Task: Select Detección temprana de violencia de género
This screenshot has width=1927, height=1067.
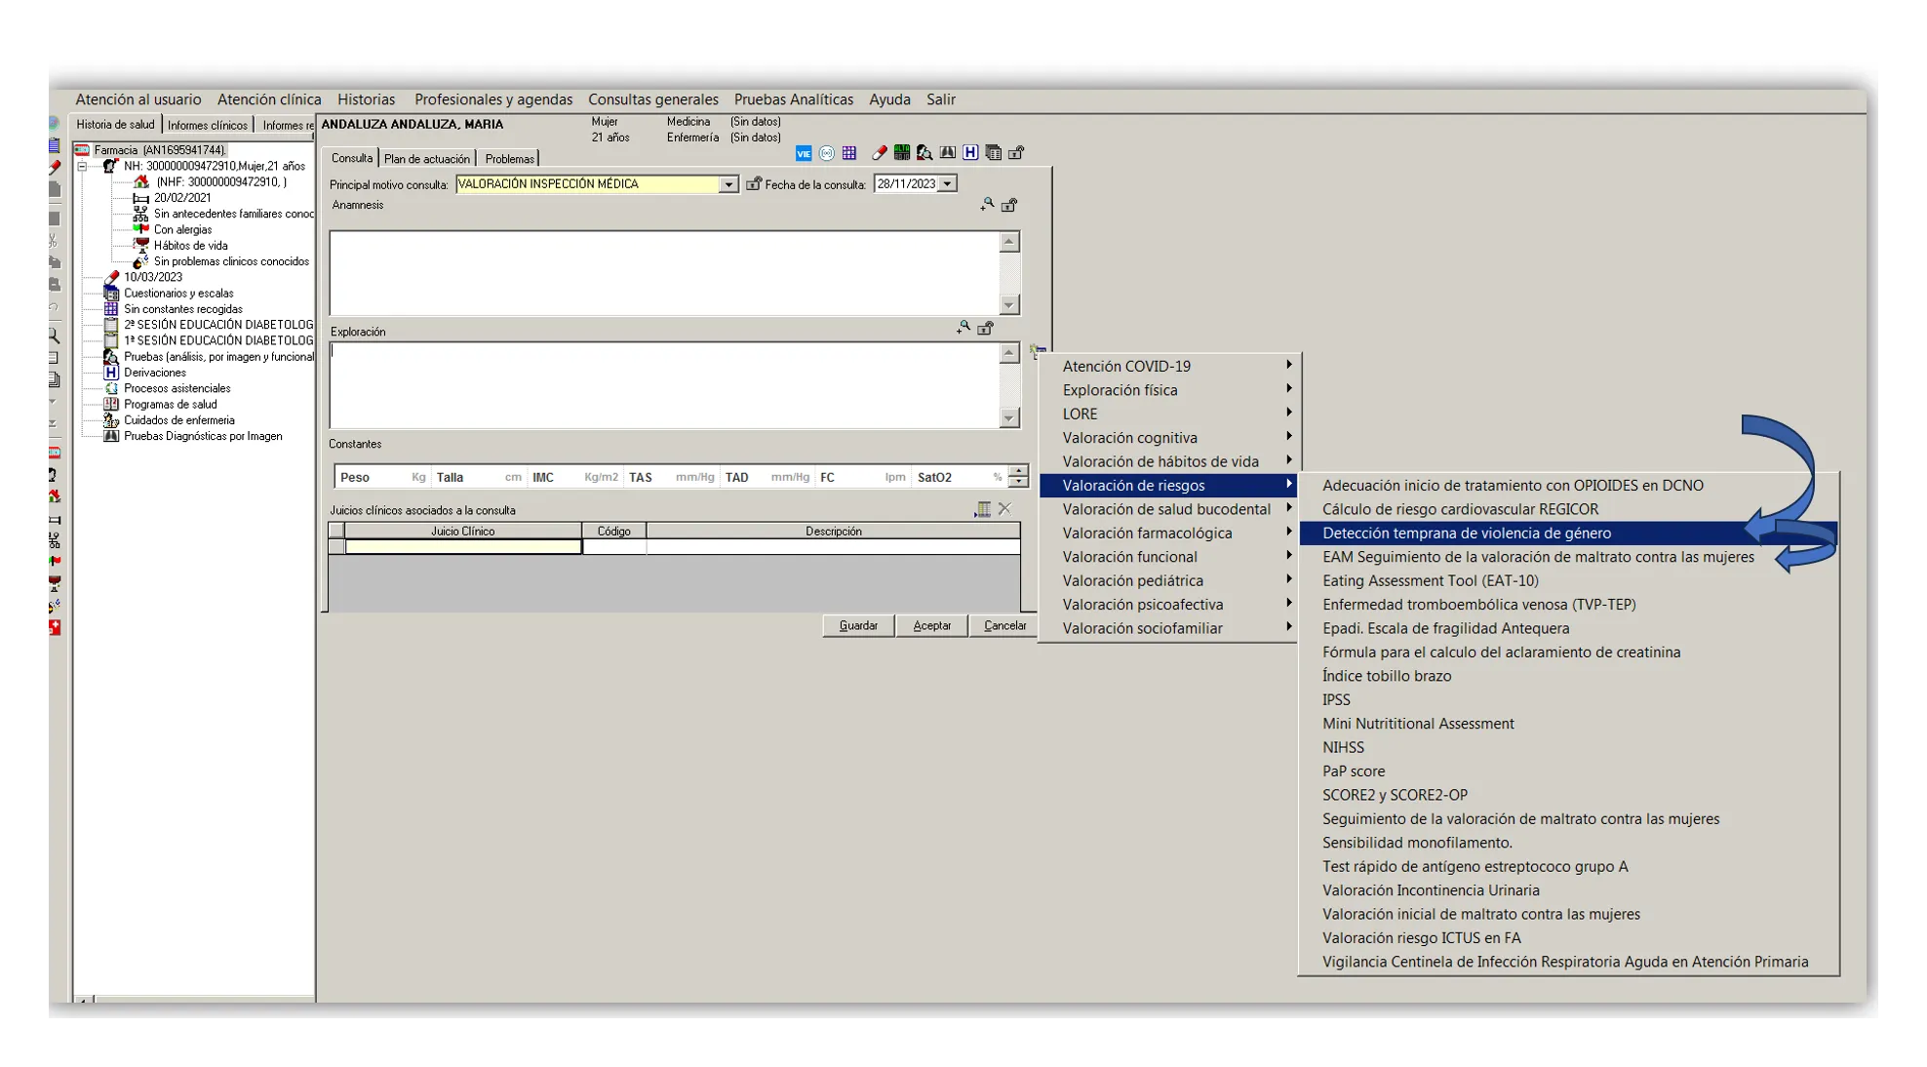Action: (x=1569, y=533)
